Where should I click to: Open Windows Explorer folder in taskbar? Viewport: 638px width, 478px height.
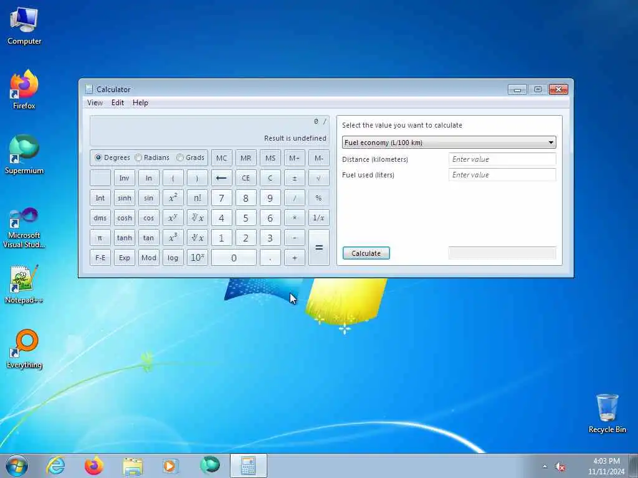[x=133, y=466]
